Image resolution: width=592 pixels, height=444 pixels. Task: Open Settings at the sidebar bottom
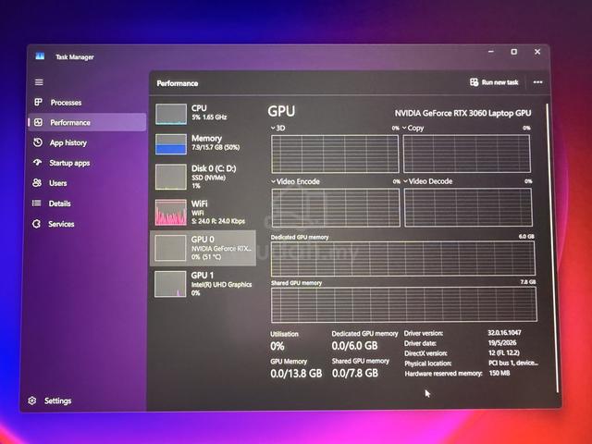pyautogui.click(x=85, y=401)
